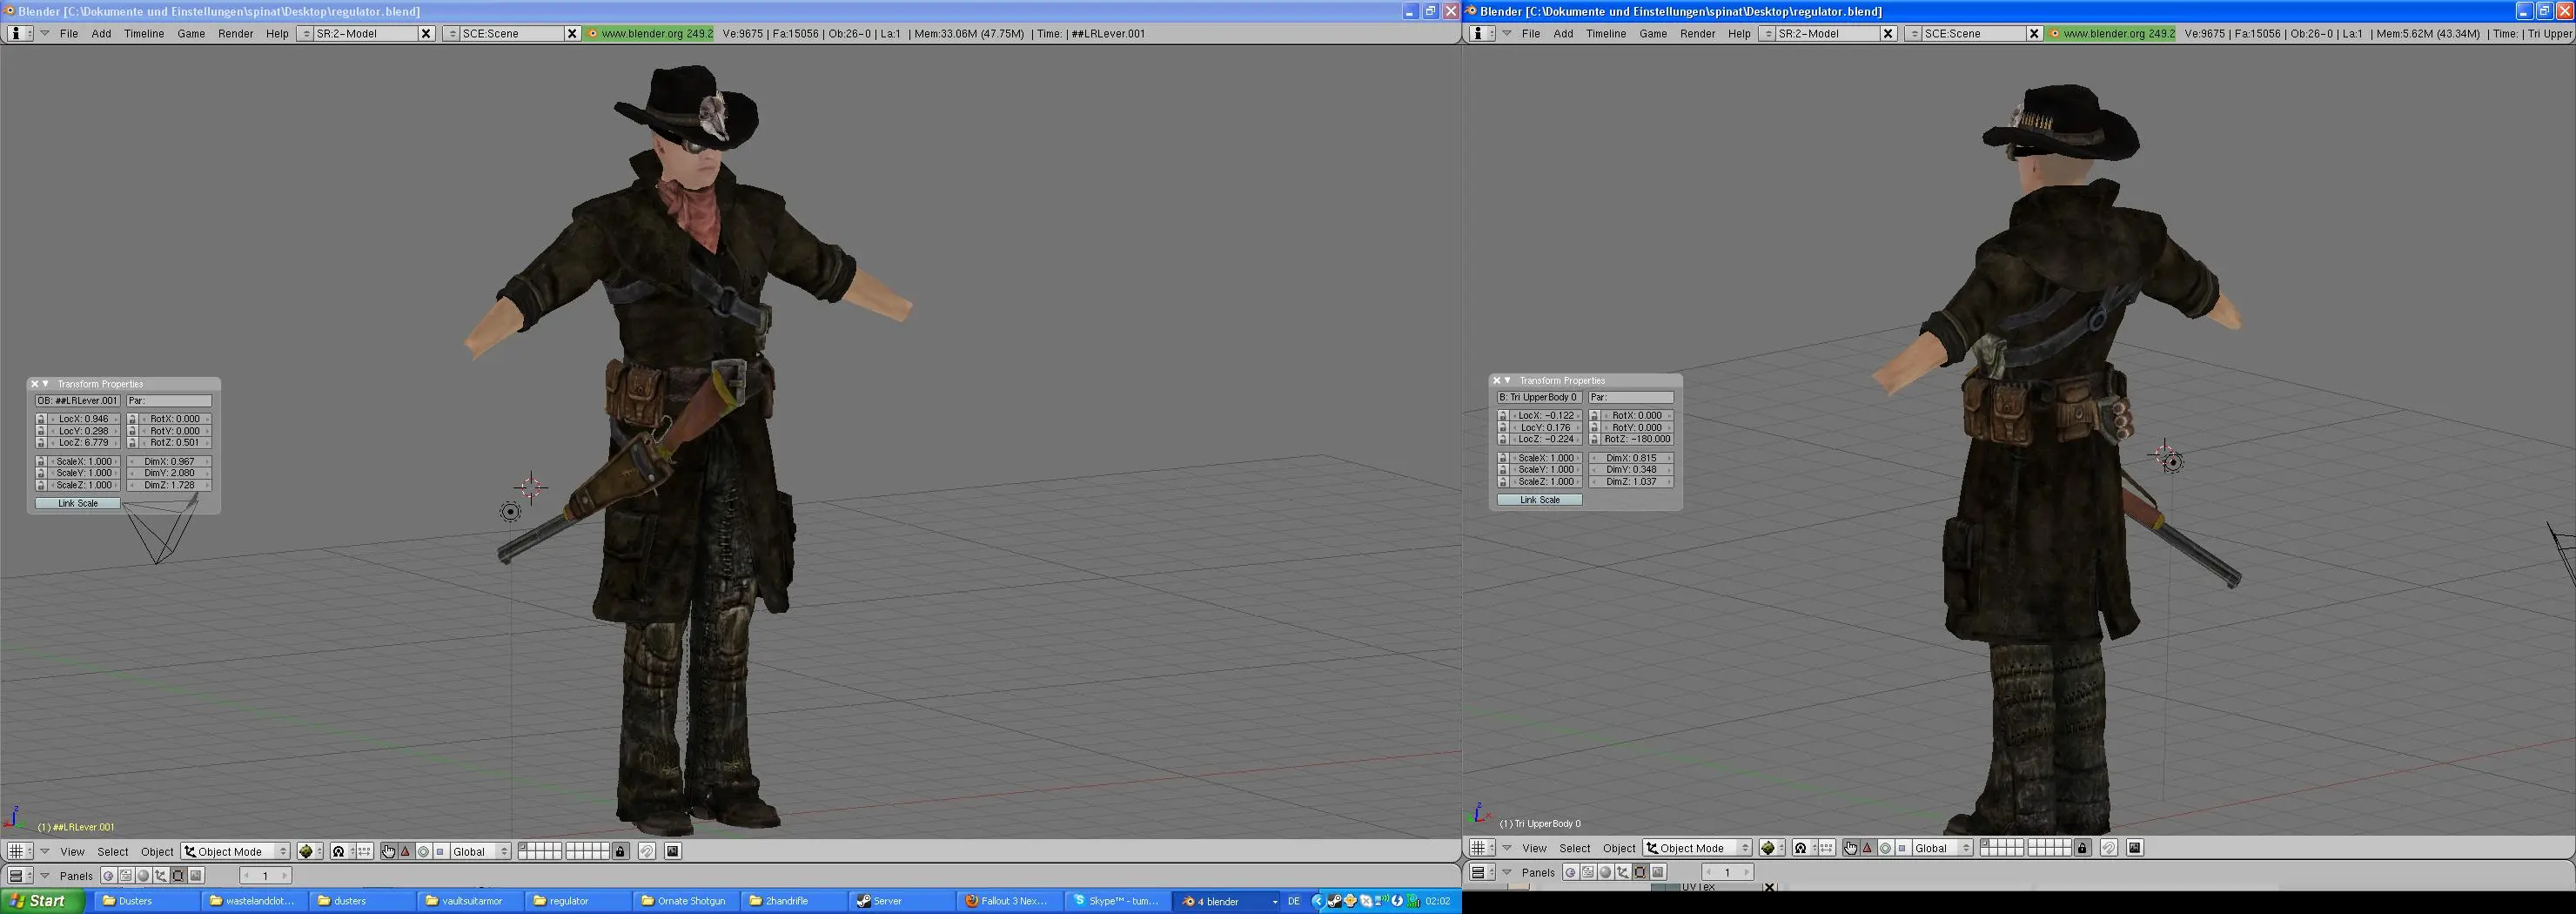The width and height of the screenshot is (2576, 914).
Task: Toggle the layer lock icon in right window
Action: click(x=2083, y=849)
